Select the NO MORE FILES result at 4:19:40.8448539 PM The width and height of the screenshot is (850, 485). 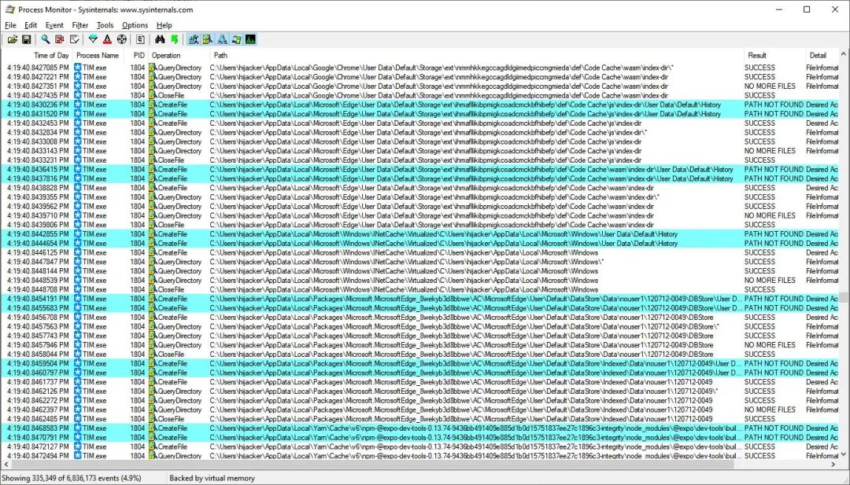770,281
